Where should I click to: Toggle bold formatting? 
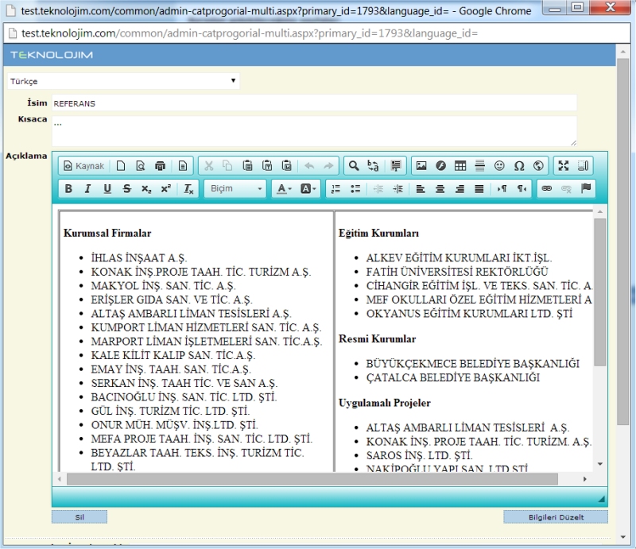click(x=68, y=189)
